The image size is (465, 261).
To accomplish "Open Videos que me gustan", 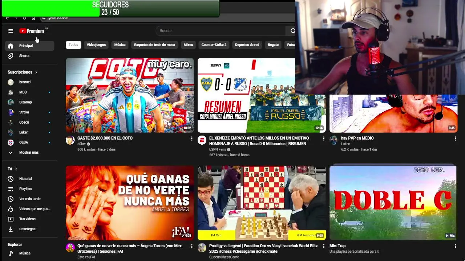I will 29,209.
